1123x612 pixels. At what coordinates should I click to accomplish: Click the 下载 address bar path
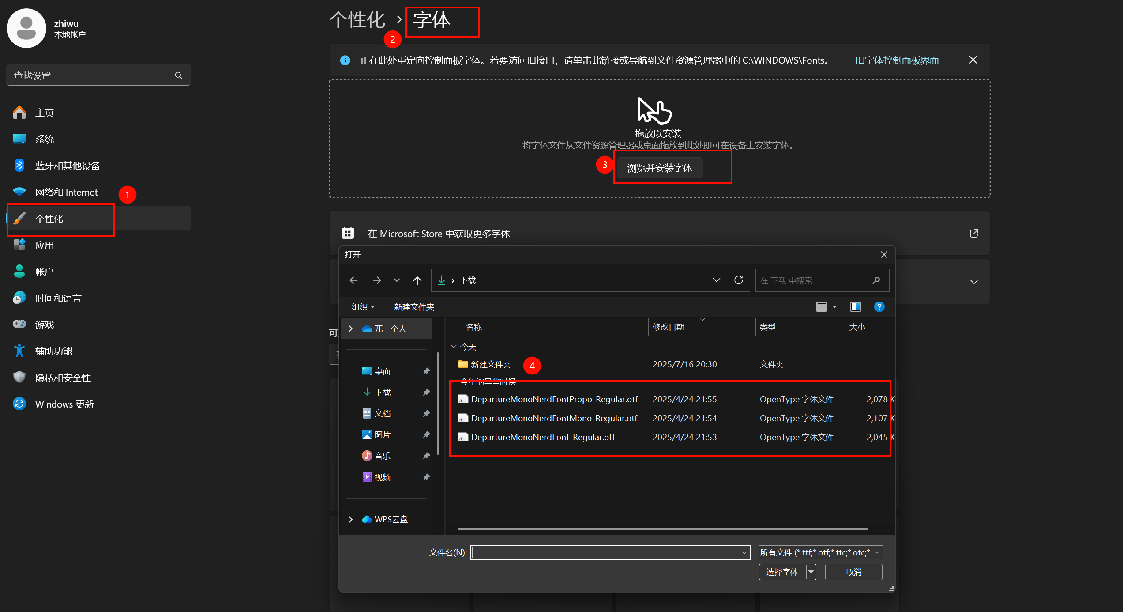pos(468,280)
